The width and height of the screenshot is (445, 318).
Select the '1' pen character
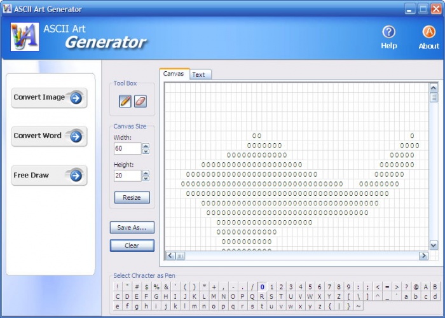271,287
